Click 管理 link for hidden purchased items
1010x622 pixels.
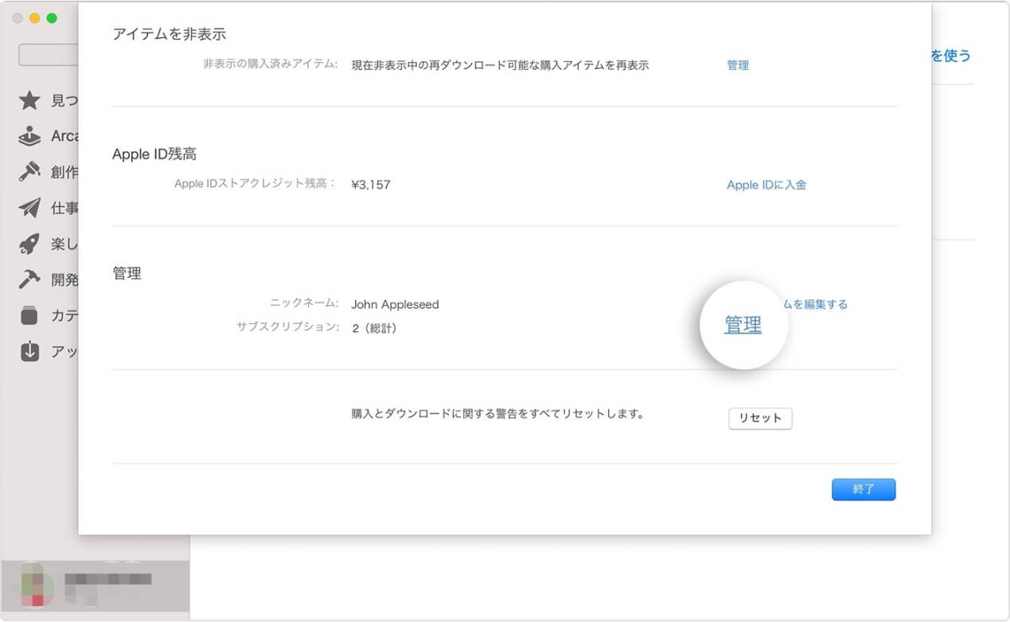pyautogui.click(x=738, y=65)
